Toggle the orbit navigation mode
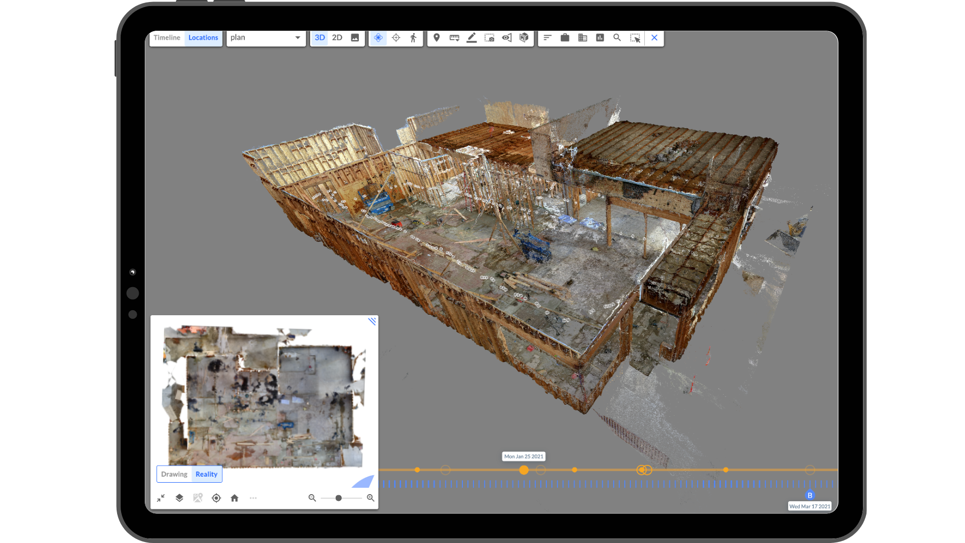Viewport: 965px width, 543px height. pyautogui.click(x=379, y=38)
